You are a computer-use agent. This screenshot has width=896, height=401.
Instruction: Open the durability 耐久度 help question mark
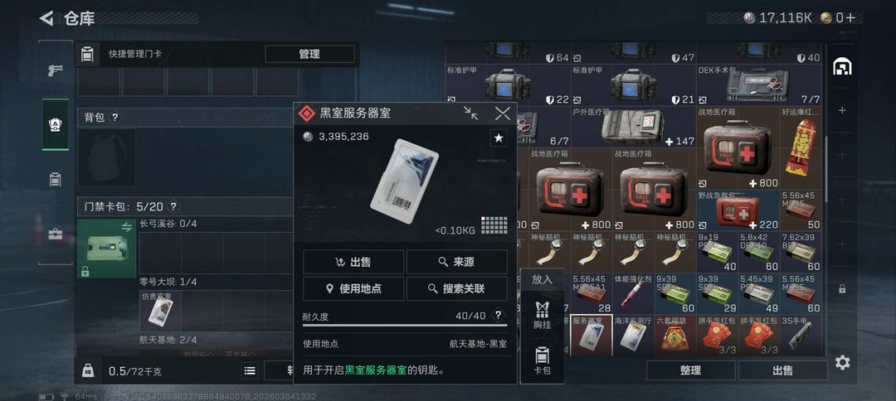(x=499, y=316)
